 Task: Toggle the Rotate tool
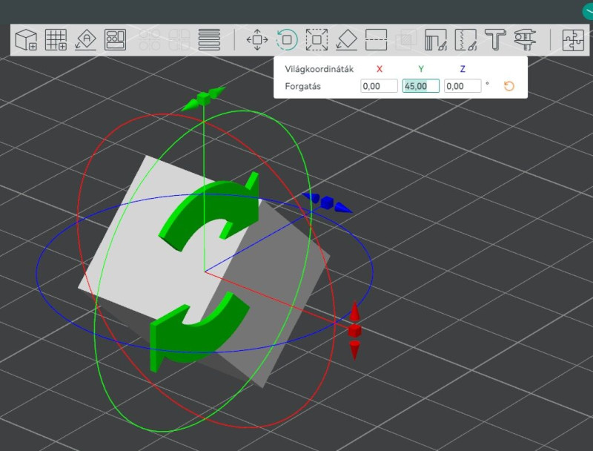coord(287,40)
